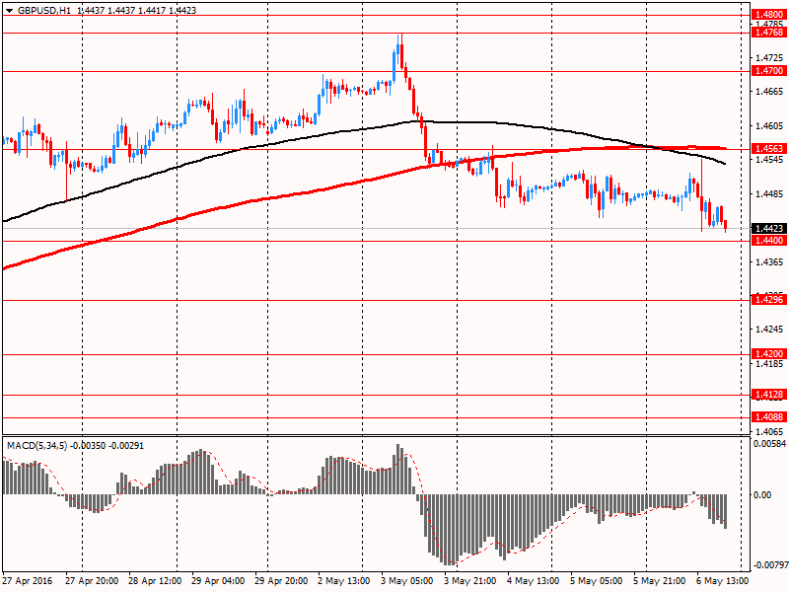Click the 29 Apr 04:00 time axis label
Screen dimensions: 789x592
pos(218,581)
